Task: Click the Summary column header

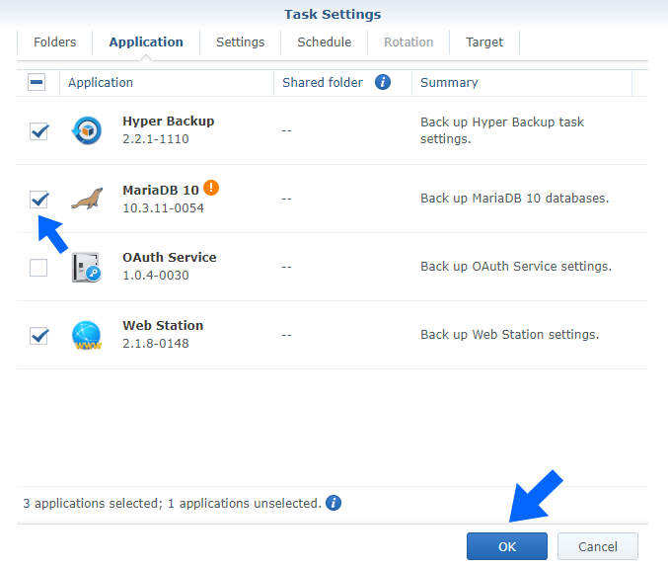Action: point(522,82)
